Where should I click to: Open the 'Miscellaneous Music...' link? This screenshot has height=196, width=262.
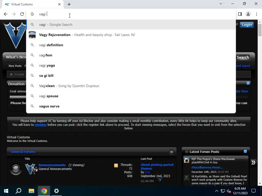207,167
